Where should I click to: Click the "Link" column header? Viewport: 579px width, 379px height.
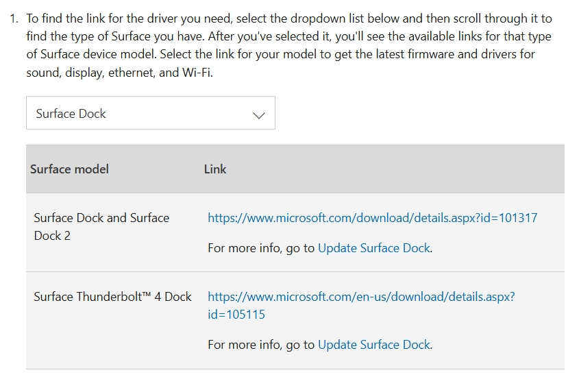(x=215, y=169)
